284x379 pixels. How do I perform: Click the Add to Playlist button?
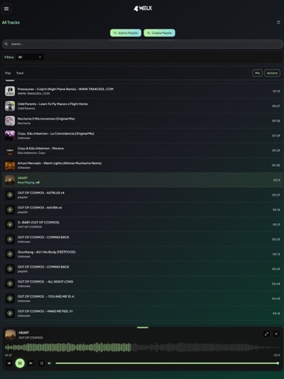point(125,33)
